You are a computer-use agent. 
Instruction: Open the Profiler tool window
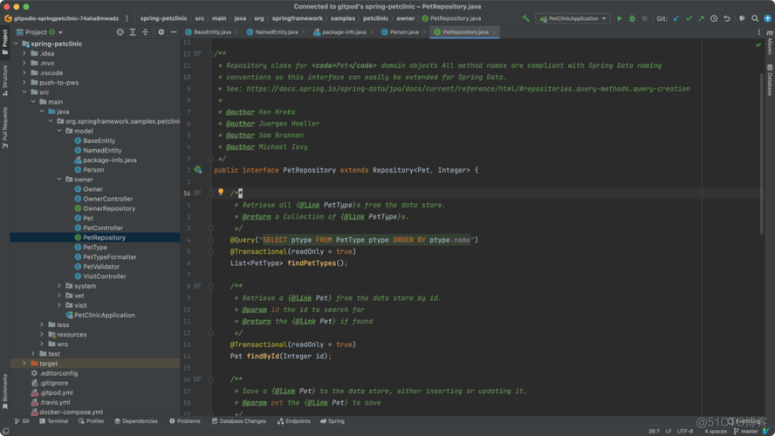tap(91, 421)
